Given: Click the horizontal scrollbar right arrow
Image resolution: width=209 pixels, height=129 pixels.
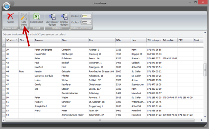Looking at the screenshot, I should point(202,120).
